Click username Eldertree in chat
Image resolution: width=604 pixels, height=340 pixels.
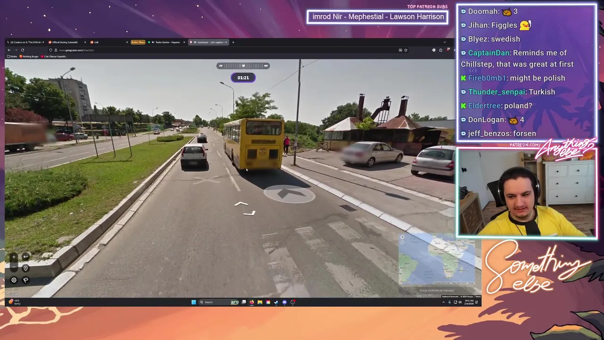click(x=484, y=106)
